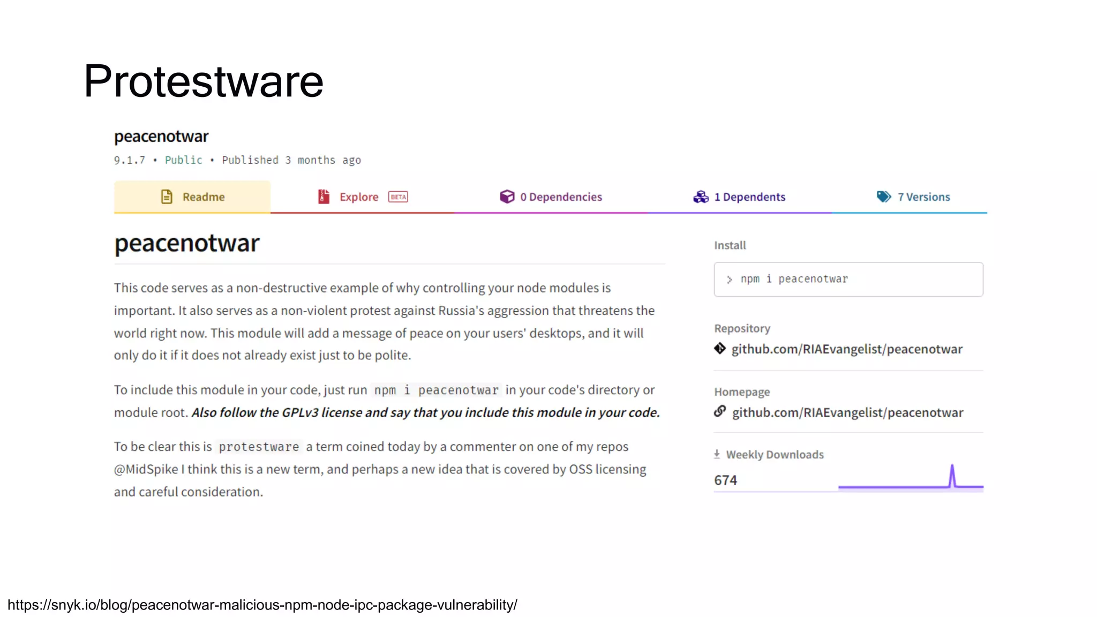This screenshot has height=617, width=1097.
Task: Click the Readme document icon
Action: [167, 197]
